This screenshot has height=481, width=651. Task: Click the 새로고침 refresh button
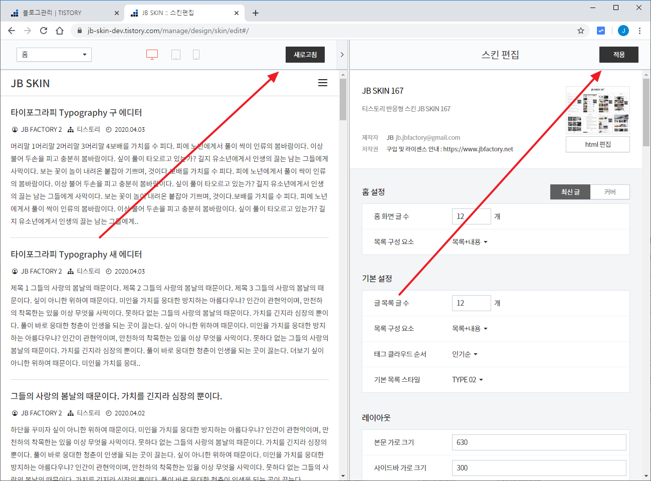click(305, 55)
